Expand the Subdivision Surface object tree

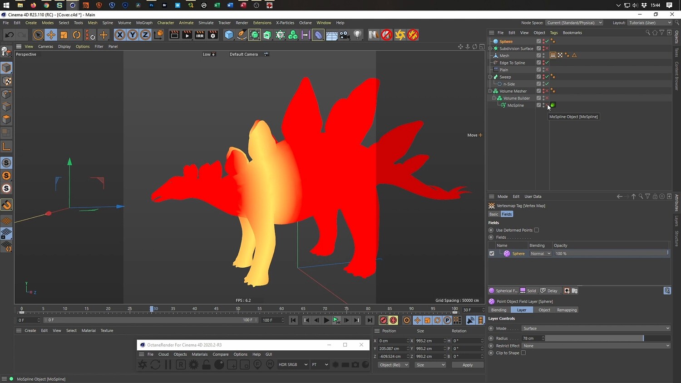coord(490,49)
